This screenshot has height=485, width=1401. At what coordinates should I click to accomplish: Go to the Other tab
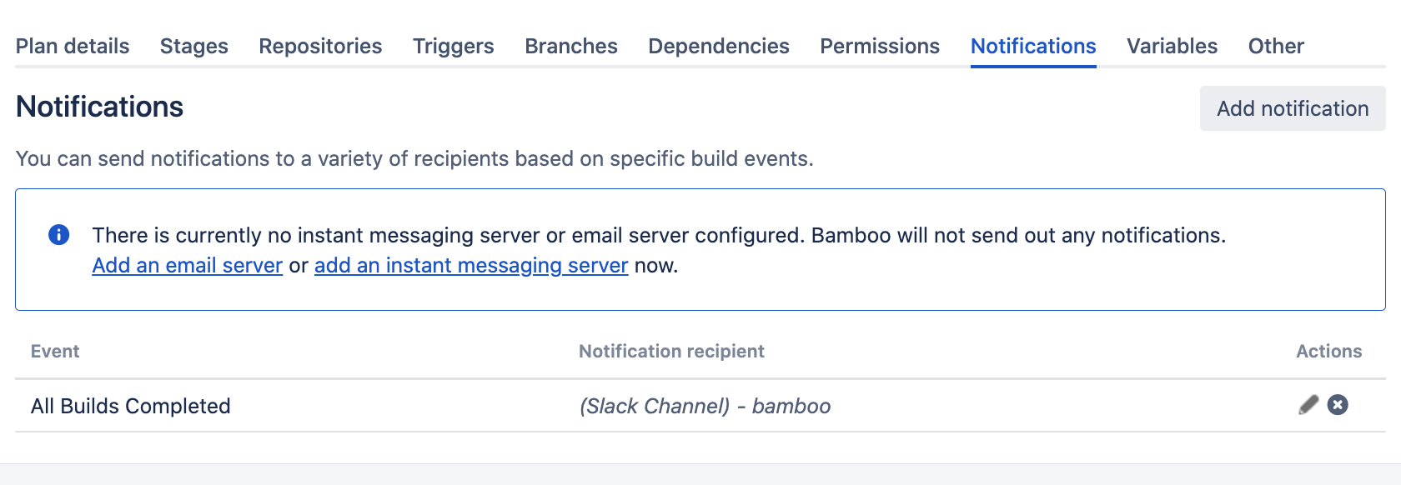pyautogui.click(x=1276, y=47)
